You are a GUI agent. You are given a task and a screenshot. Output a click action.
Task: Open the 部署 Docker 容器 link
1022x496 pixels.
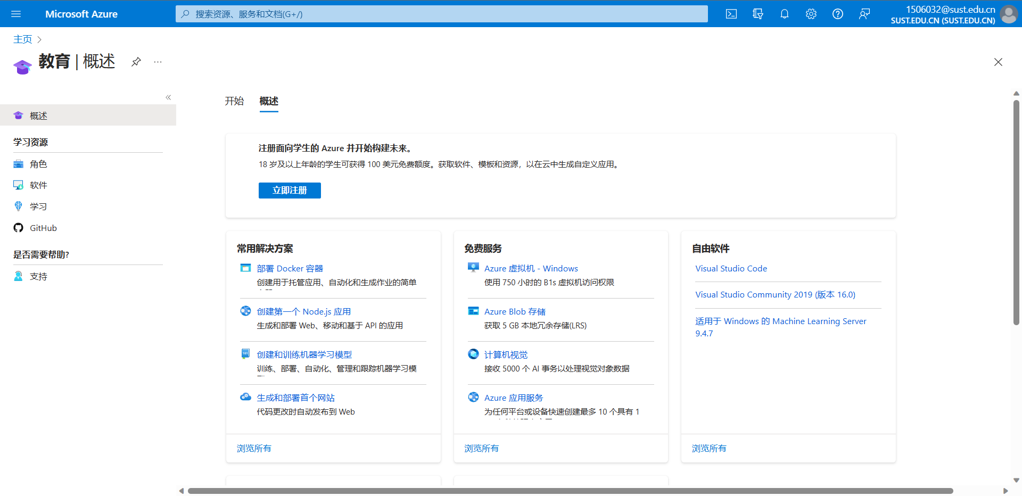290,269
